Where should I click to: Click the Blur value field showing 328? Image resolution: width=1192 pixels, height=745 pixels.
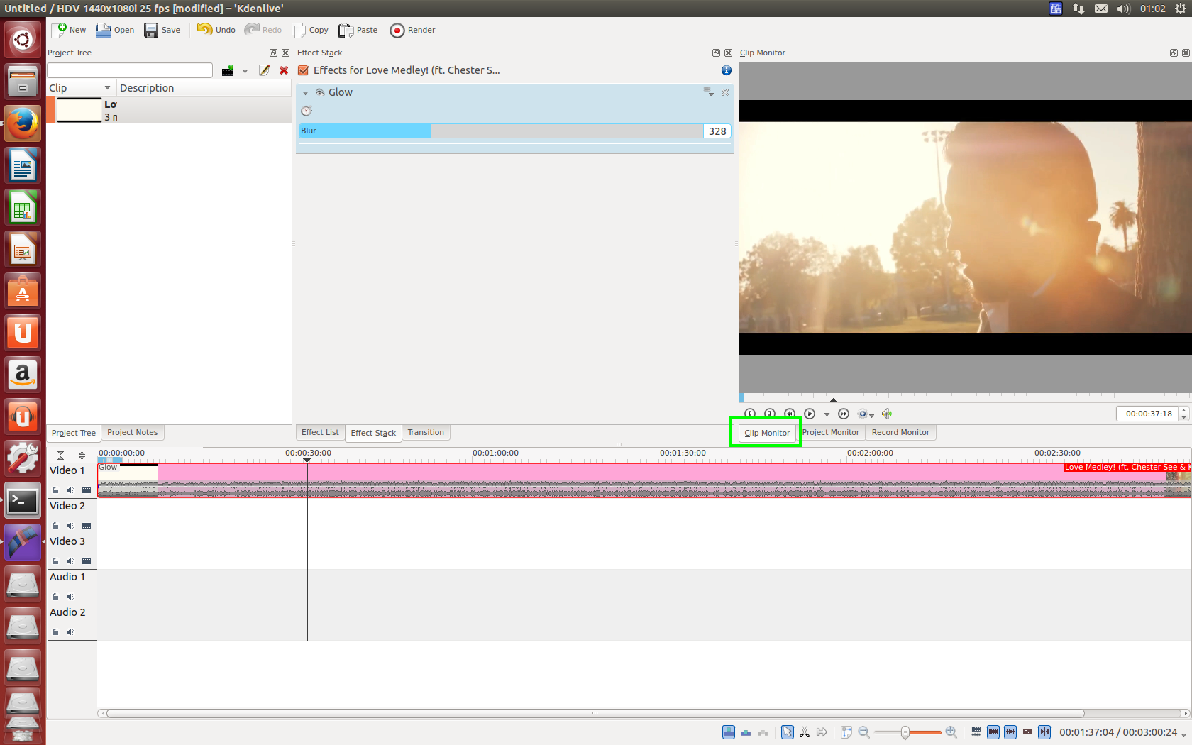(717, 131)
